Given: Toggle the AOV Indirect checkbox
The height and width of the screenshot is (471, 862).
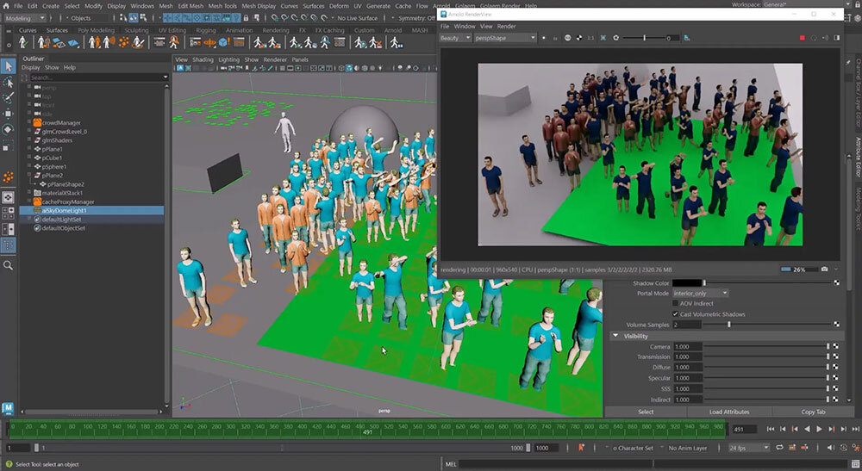Looking at the screenshot, I should point(676,303).
